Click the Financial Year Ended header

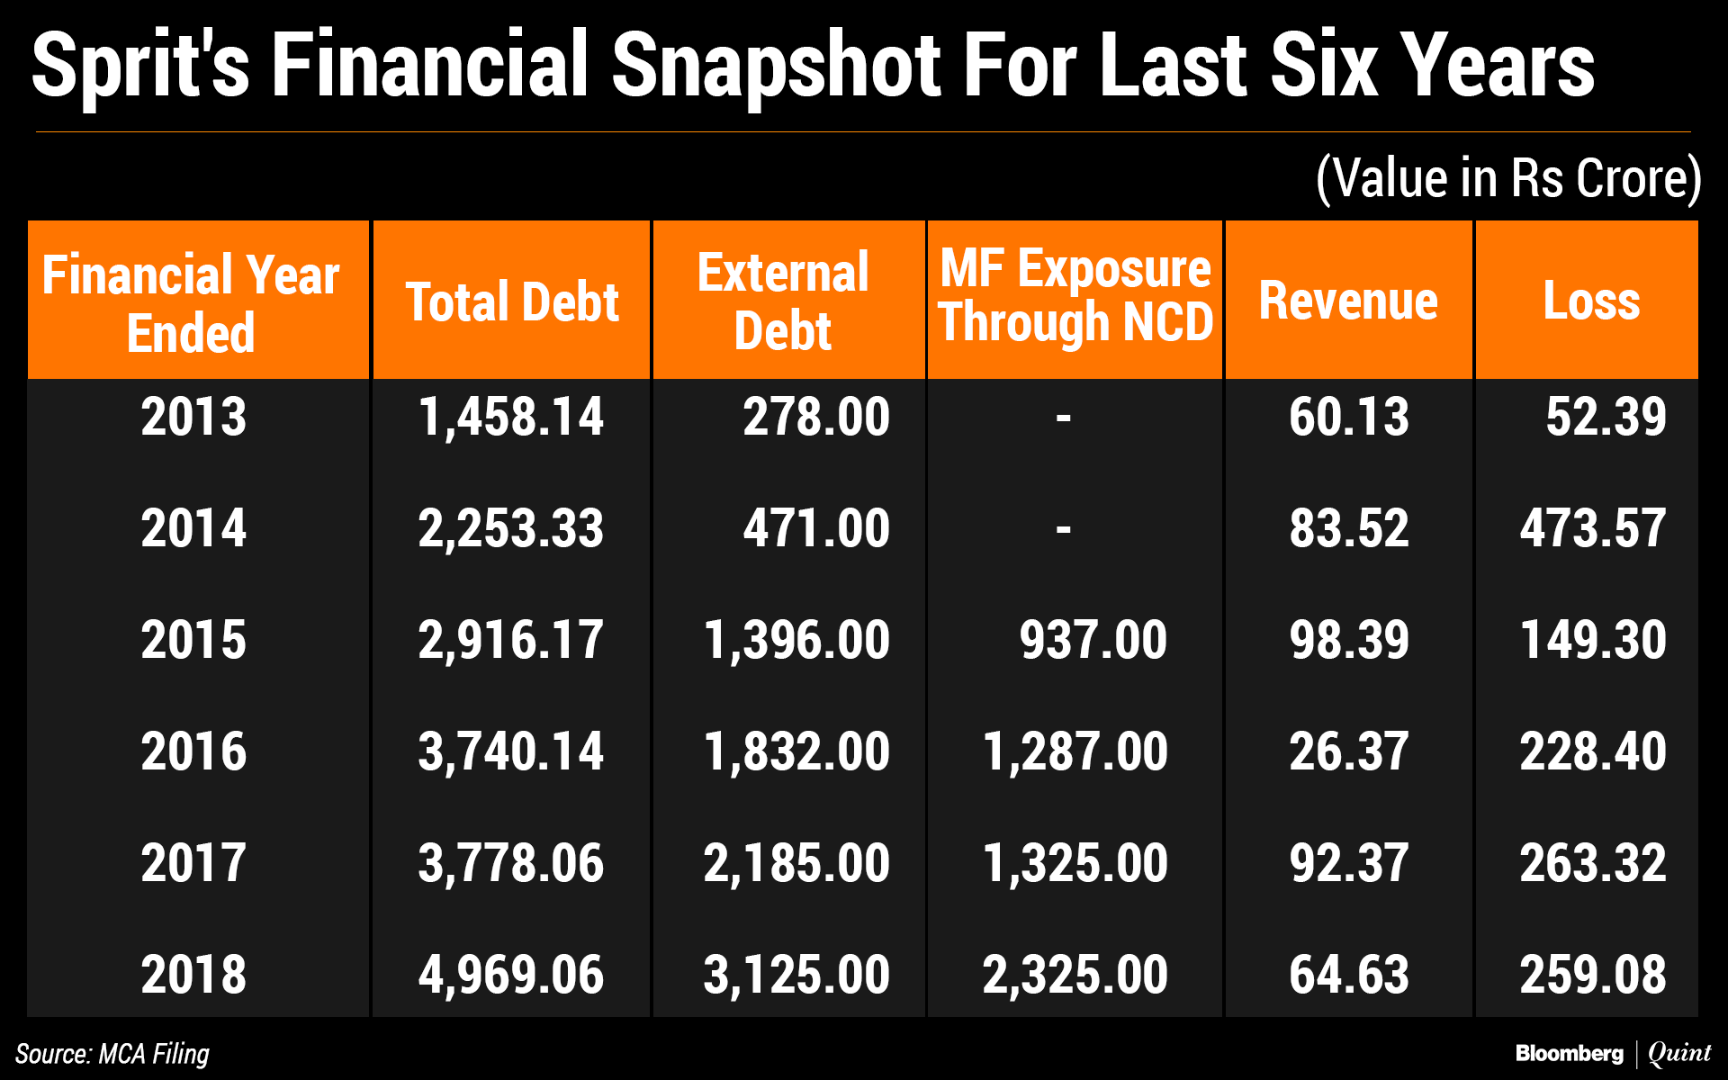(191, 303)
